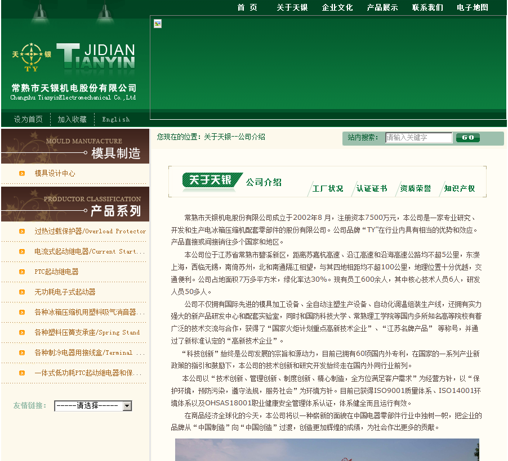Open the PTC起动继电器 product link

(x=56, y=272)
